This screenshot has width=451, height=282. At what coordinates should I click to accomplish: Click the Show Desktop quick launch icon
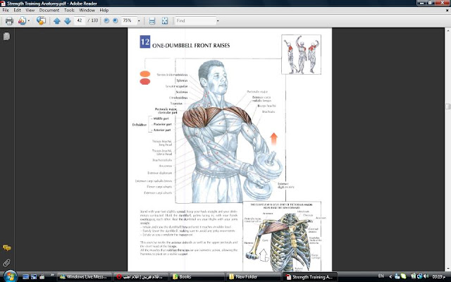point(25,277)
